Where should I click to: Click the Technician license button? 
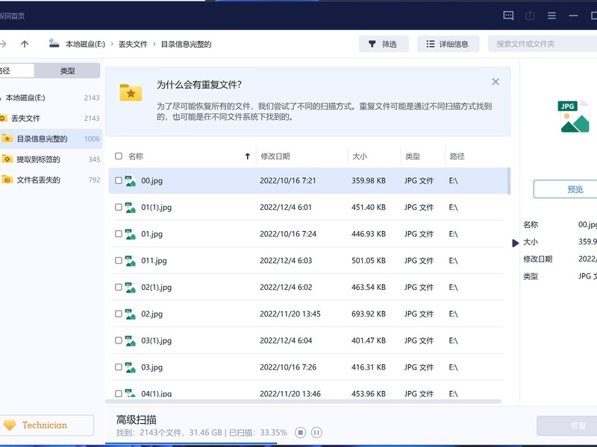(46, 425)
